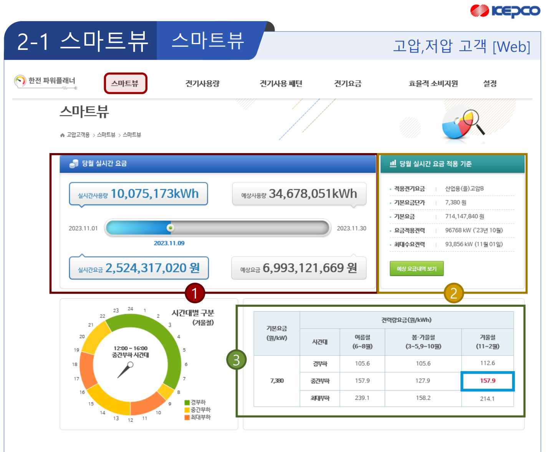Click the slider handle at 2023.11.09

170,228
